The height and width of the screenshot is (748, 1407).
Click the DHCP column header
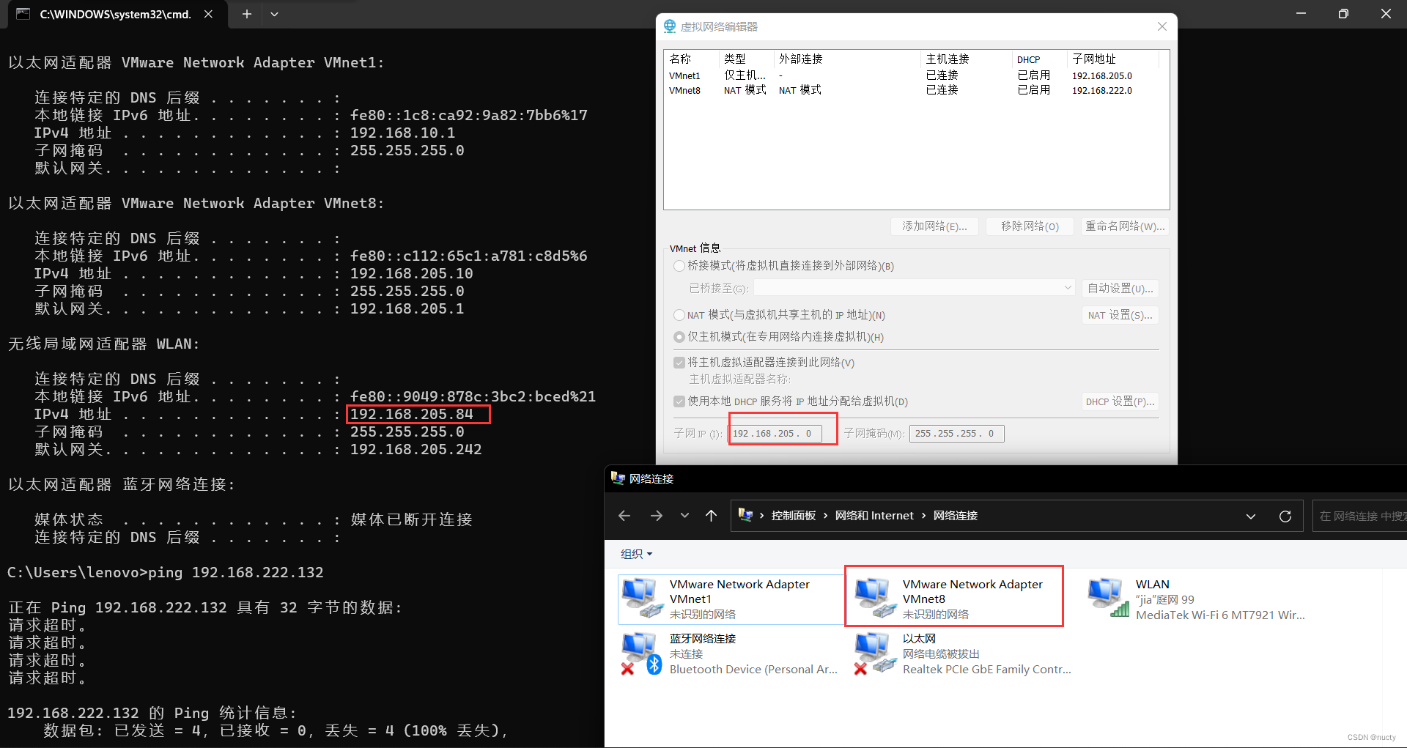pos(1039,59)
